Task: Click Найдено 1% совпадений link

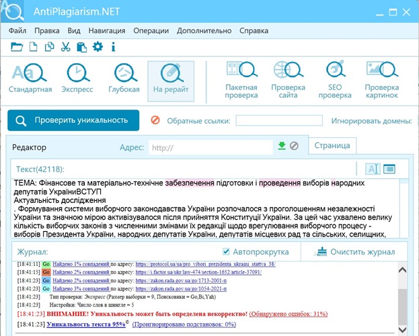Action: point(81,264)
